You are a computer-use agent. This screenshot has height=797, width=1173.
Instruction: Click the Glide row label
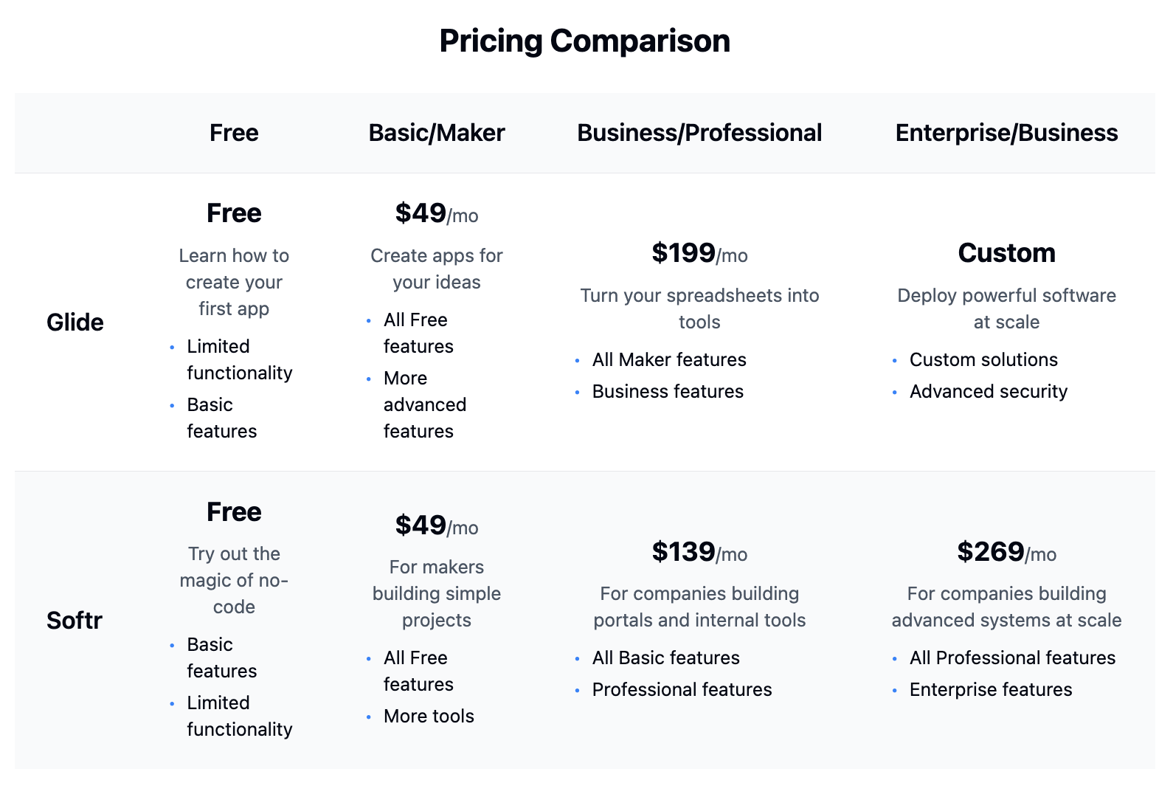pyautogui.click(x=75, y=322)
